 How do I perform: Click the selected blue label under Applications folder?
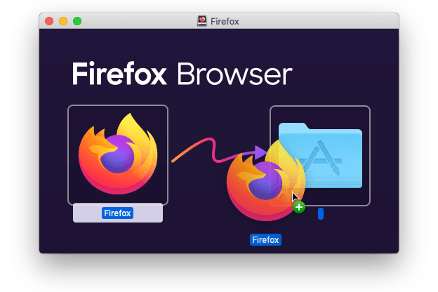coord(321,214)
